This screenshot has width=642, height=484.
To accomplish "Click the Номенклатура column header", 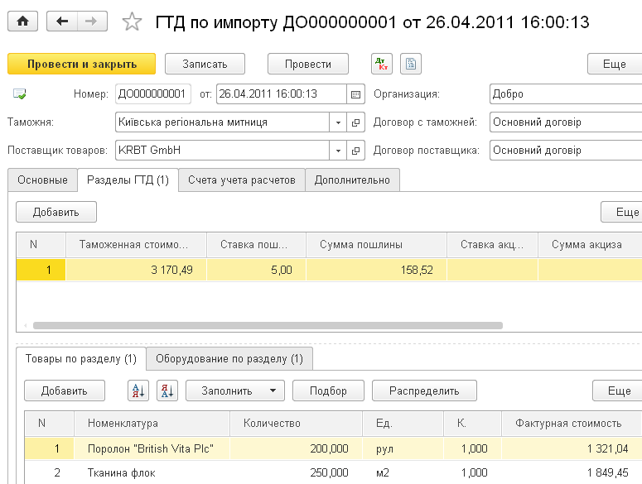I will click(x=152, y=424).
